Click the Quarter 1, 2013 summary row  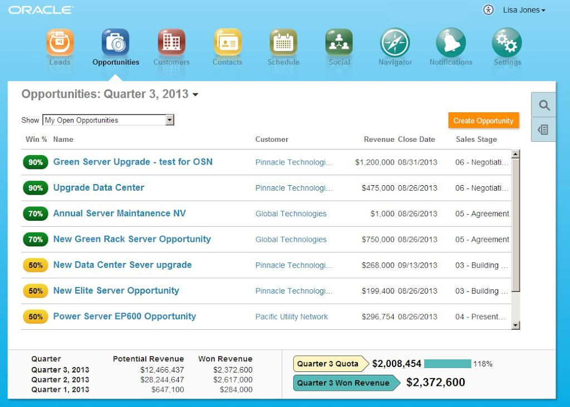[x=142, y=390]
